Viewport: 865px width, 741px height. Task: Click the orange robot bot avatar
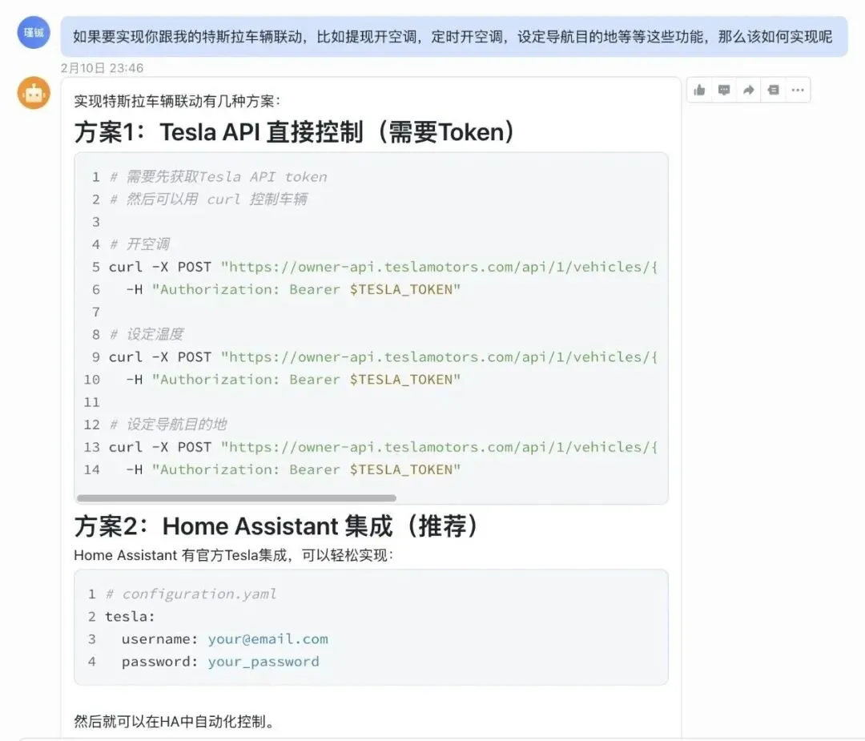[x=34, y=94]
